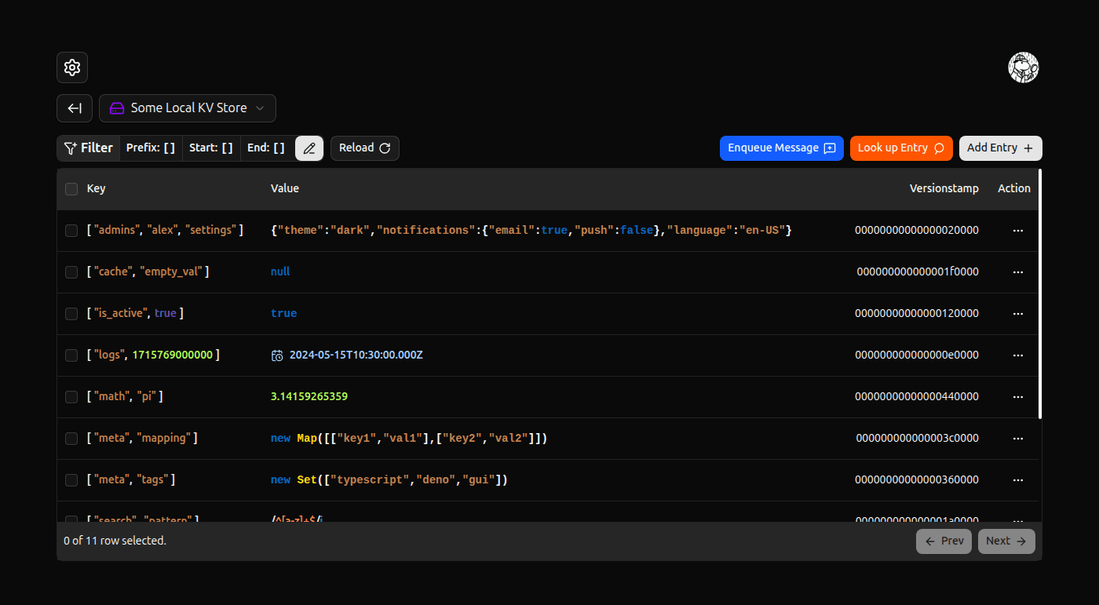This screenshot has width=1099, height=605.
Task: Open the Some Local KV Store dropdown
Action: point(187,108)
